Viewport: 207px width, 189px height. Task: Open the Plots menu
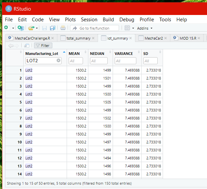coord(70,20)
